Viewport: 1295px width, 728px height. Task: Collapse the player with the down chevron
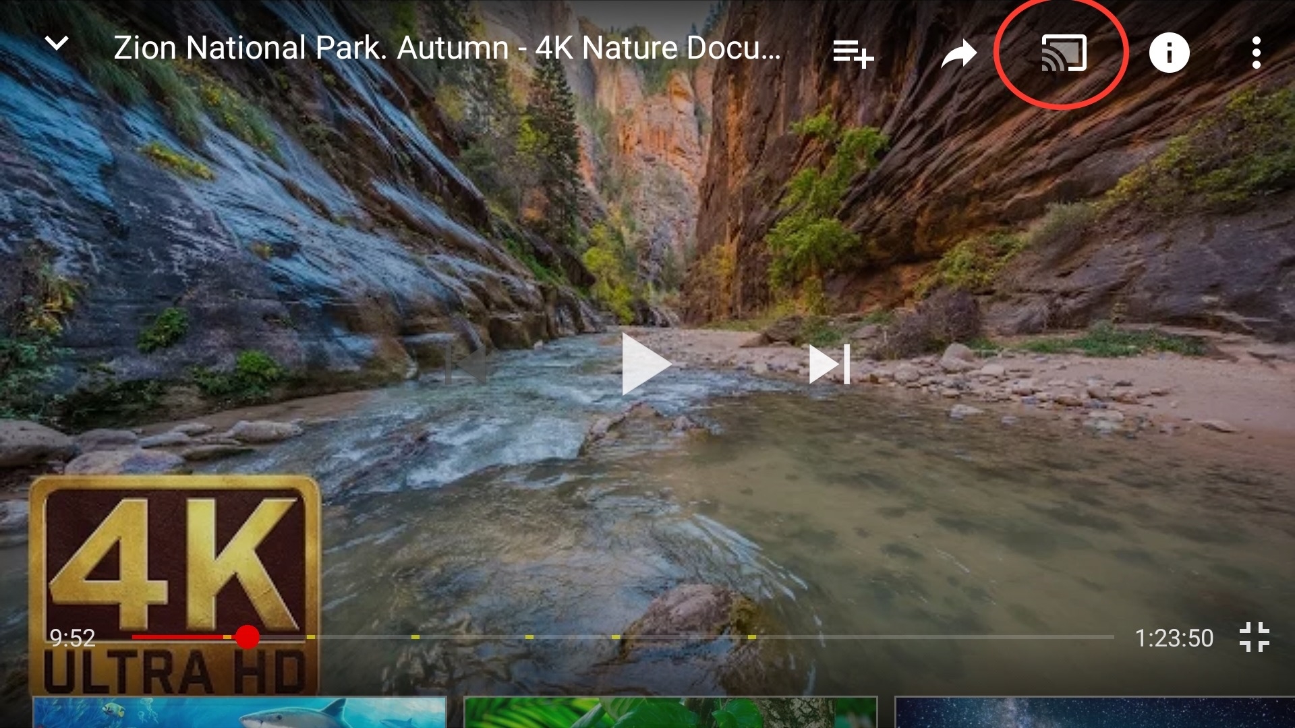[57, 44]
